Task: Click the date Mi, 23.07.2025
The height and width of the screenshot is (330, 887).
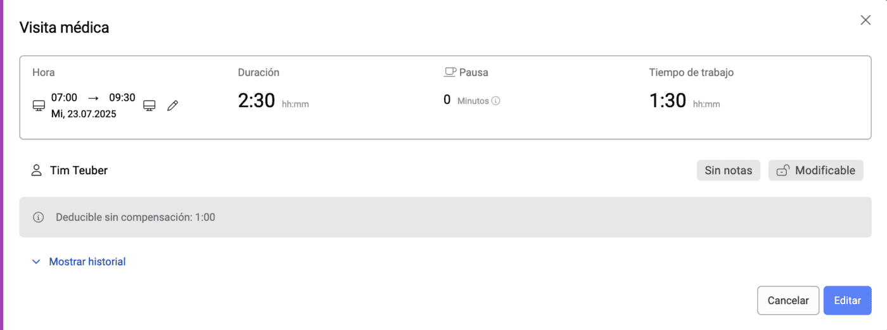Action: point(84,115)
